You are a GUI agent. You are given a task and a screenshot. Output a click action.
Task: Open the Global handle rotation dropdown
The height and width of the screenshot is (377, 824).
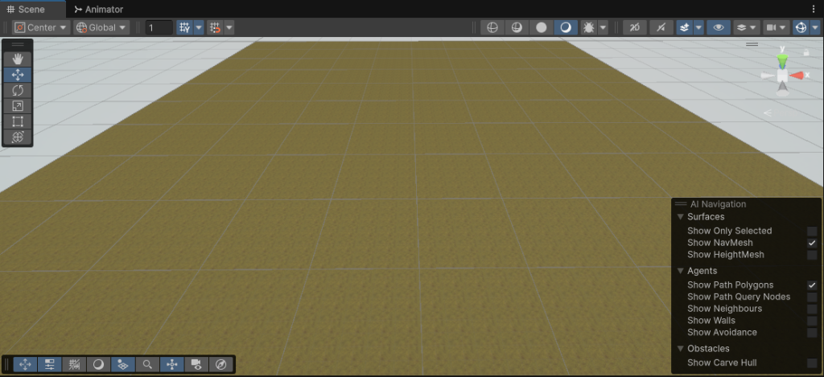pyautogui.click(x=101, y=27)
